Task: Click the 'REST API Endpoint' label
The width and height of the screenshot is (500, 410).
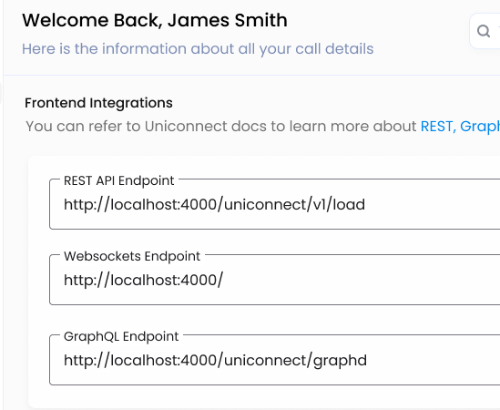Action: (x=119, y=180)
